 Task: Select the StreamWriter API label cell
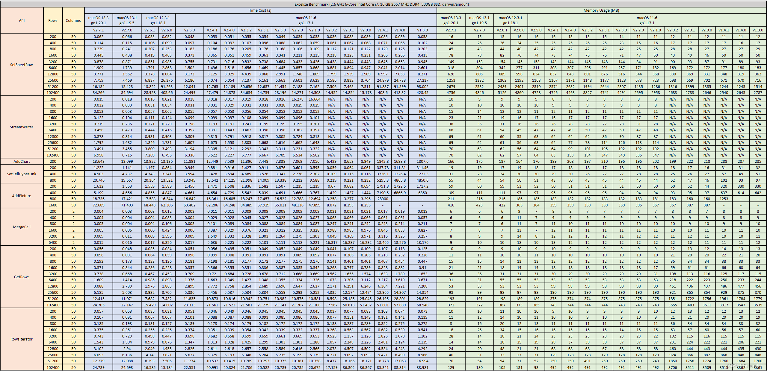(22, 127)
